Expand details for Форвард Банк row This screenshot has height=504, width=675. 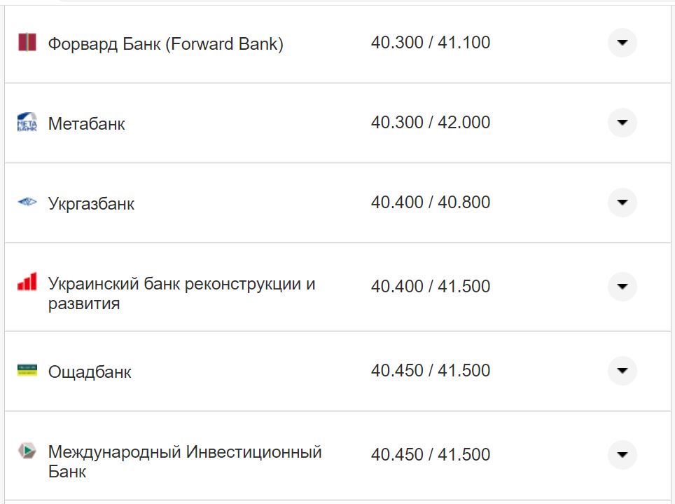click(x=622, y=43)
